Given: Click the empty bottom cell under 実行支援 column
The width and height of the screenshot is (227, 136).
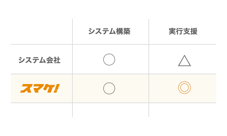Looking at the screenshot, I should click(x=183, y=110).
